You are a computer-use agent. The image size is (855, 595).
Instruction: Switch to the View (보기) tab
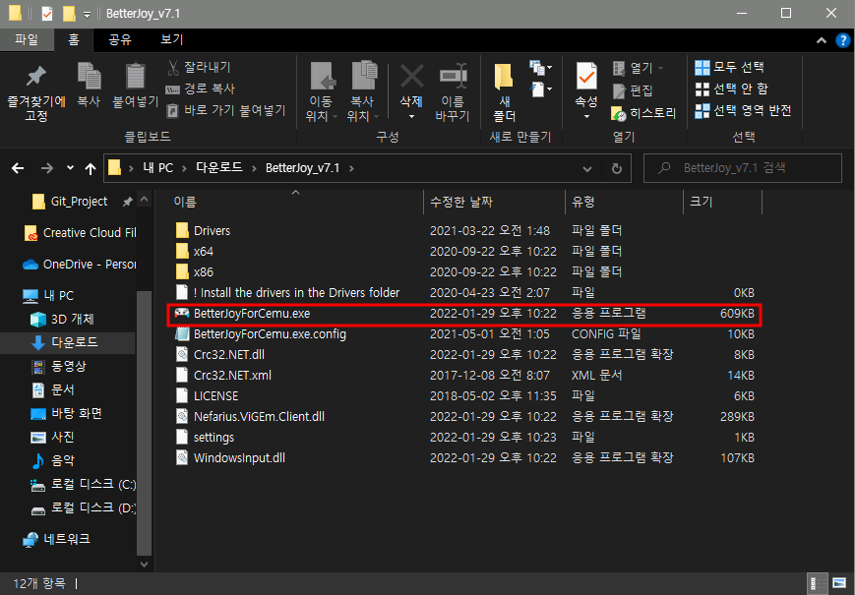coord(172,39)
